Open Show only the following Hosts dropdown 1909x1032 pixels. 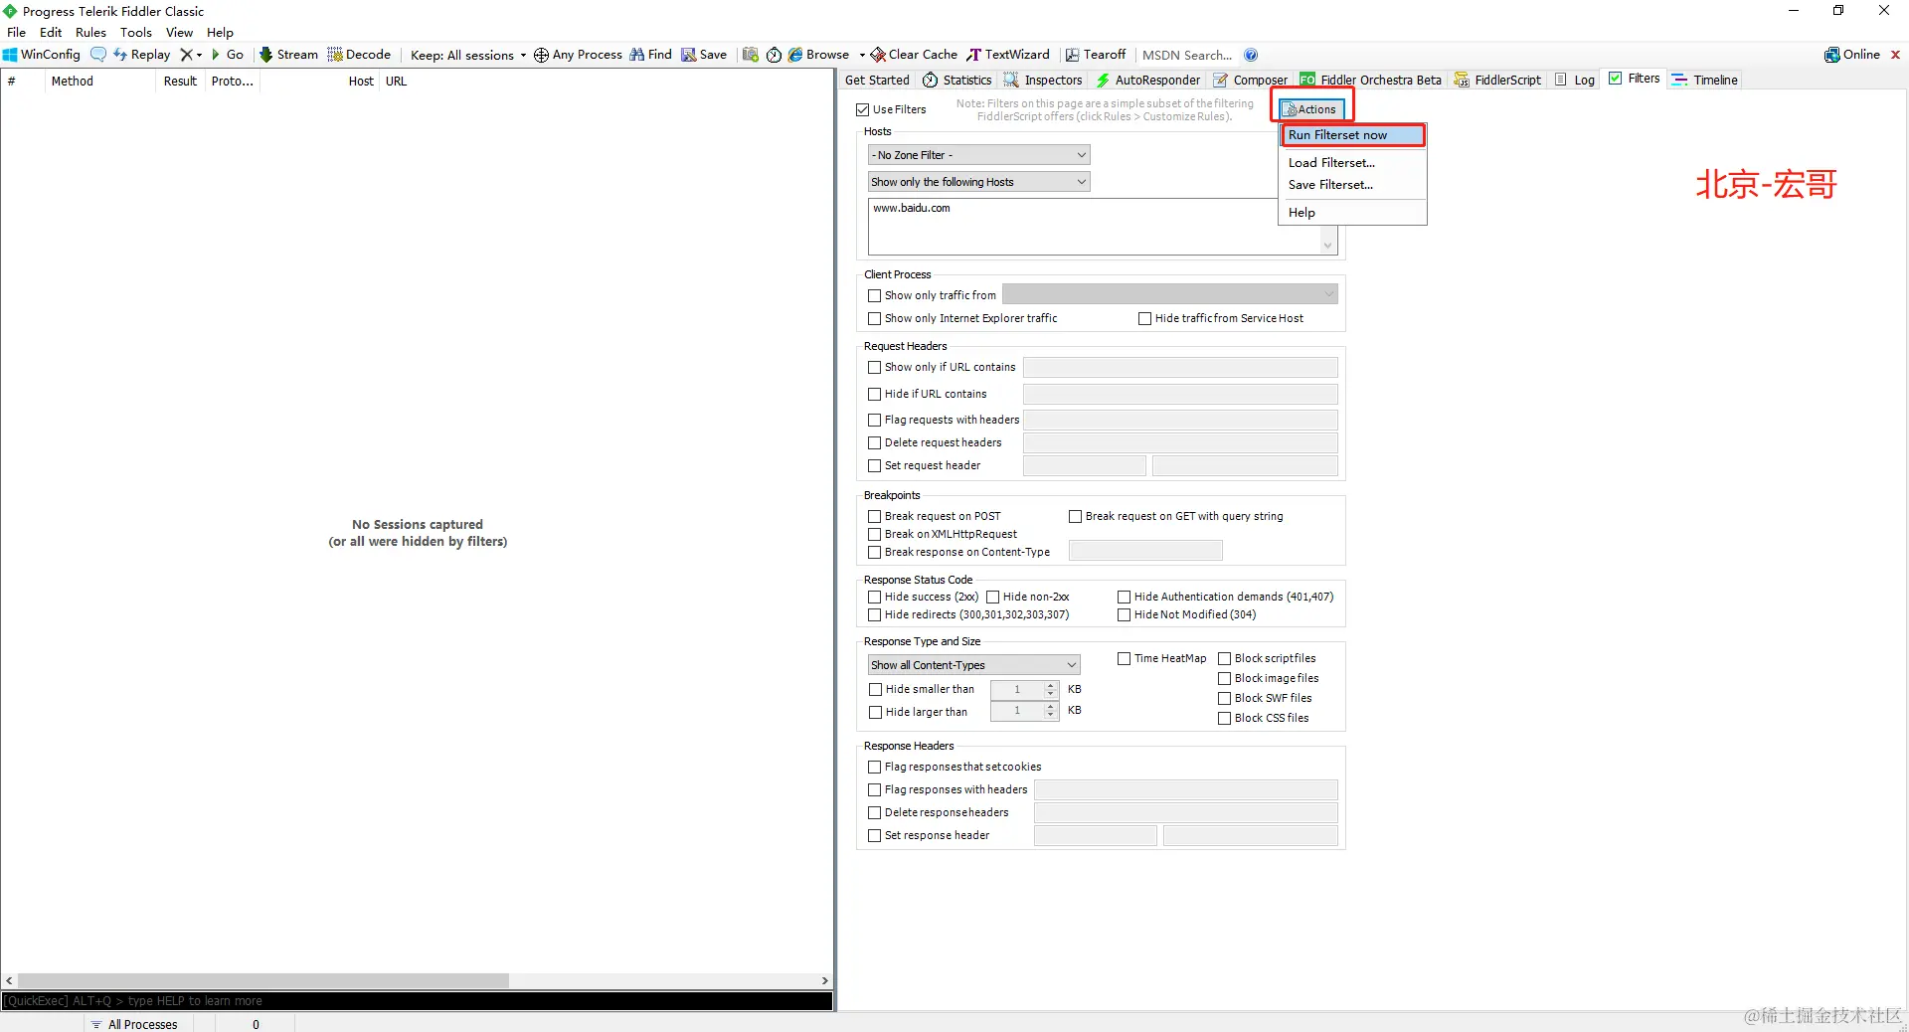coord(979,182)
